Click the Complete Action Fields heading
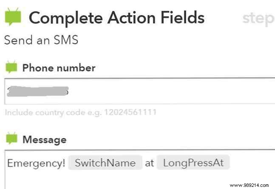Image resolution: width=275 pixels, height=189 pixels. [116, 18]
